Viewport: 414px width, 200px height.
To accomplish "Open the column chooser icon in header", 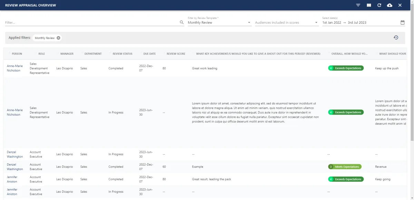I will pyautogui.click(x=369, y=5).
